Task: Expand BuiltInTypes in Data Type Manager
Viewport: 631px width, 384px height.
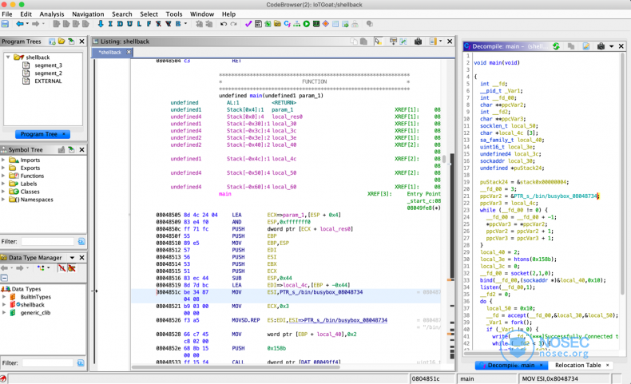Action: pos(4,297)
